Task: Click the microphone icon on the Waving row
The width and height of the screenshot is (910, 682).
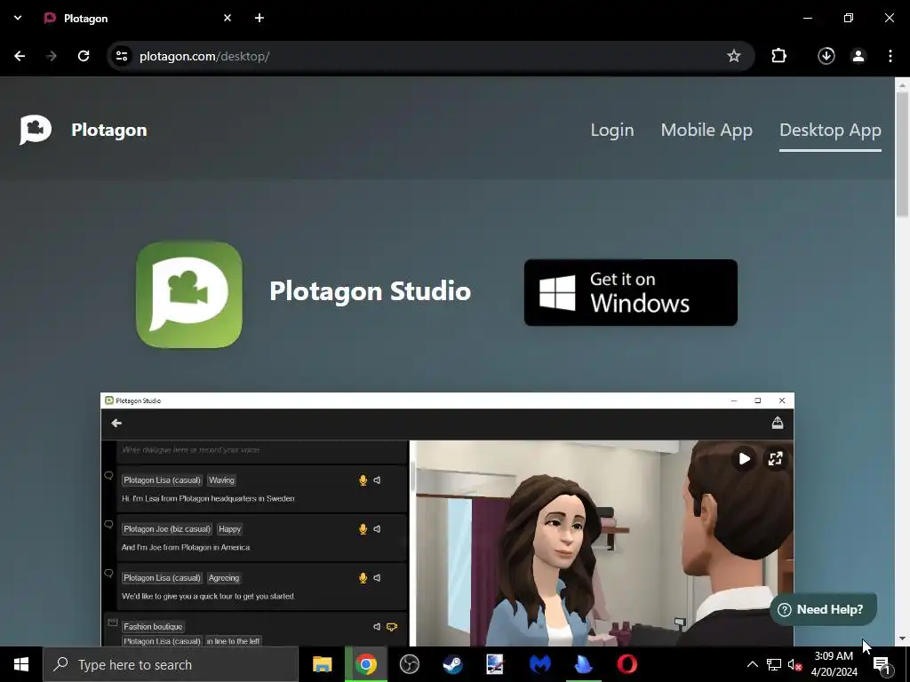Action: point(363,480)
